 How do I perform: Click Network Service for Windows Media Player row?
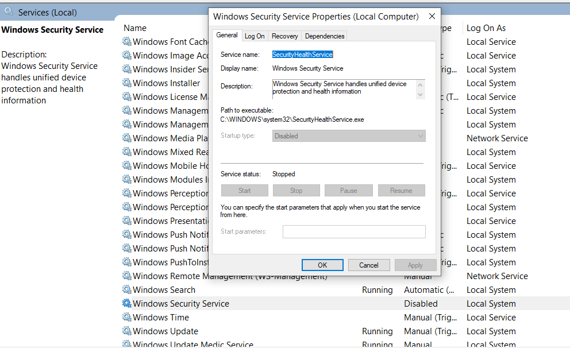(497, 138)
